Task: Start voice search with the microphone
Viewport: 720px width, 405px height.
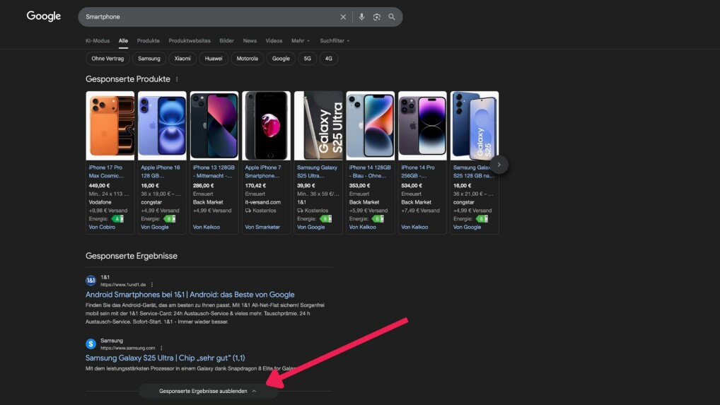Action: [361, 17]
